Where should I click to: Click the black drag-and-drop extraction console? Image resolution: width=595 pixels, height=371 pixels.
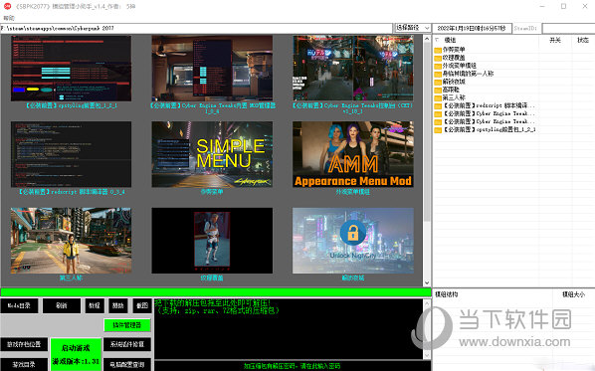pos(289,329)
